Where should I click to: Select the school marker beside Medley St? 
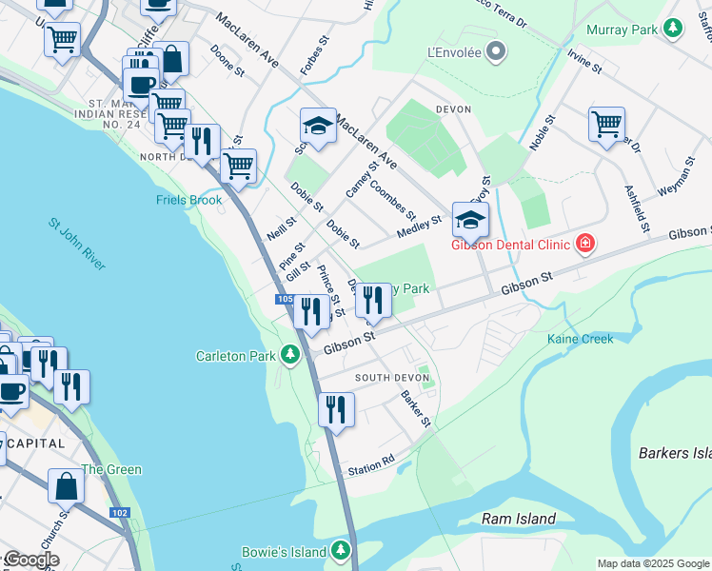click(x=470, y=222)
